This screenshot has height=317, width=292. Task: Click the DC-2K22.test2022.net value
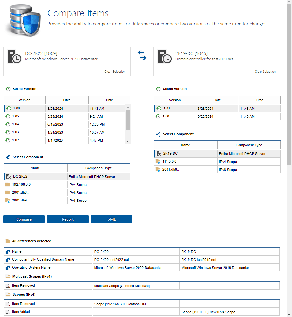pos(111,260)
